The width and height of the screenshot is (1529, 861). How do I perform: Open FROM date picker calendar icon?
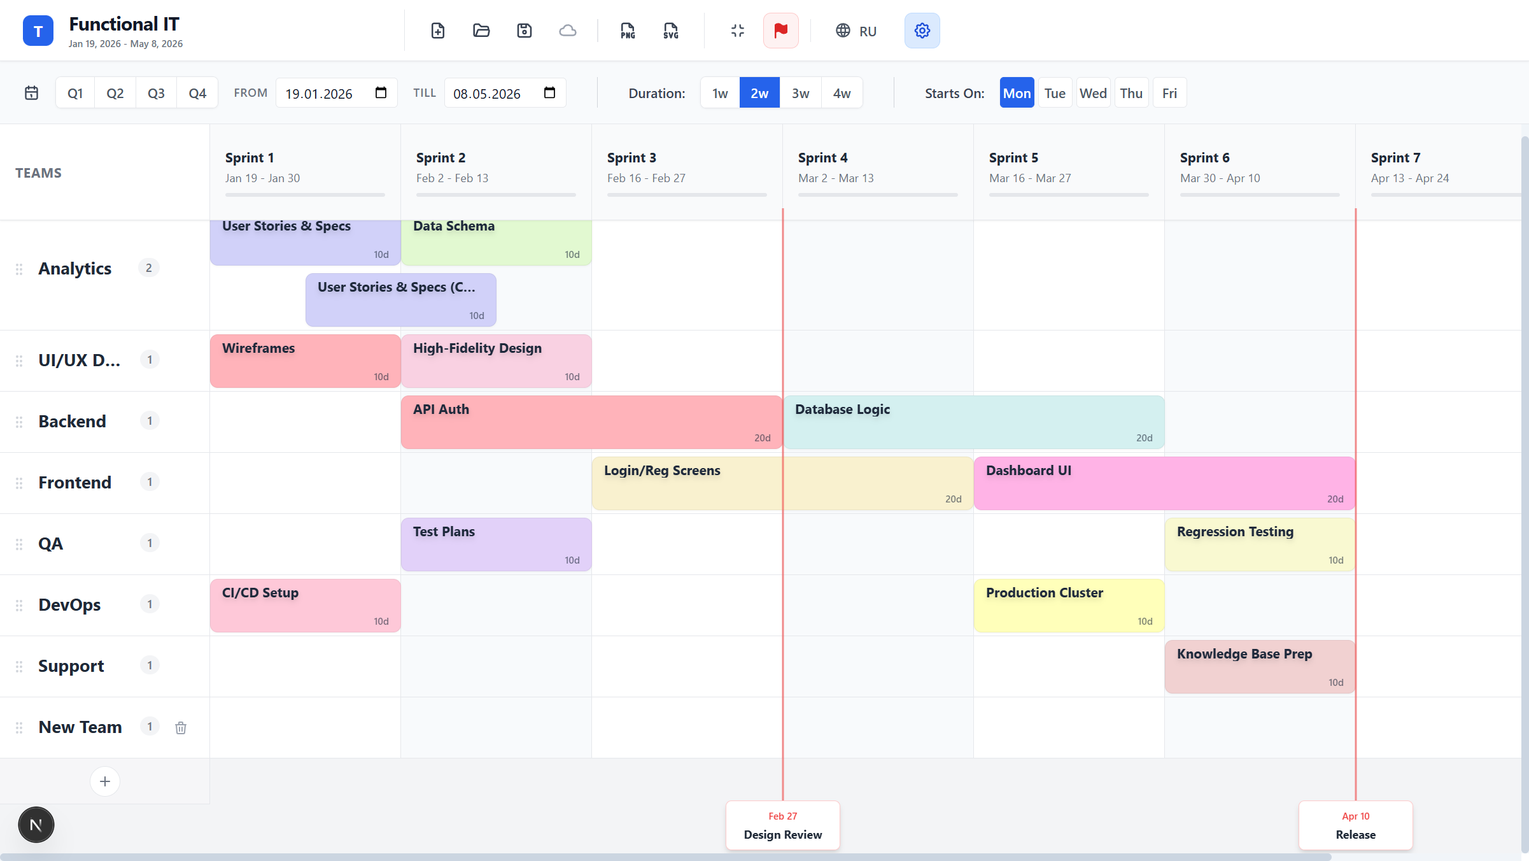click(x=381, y=93)
